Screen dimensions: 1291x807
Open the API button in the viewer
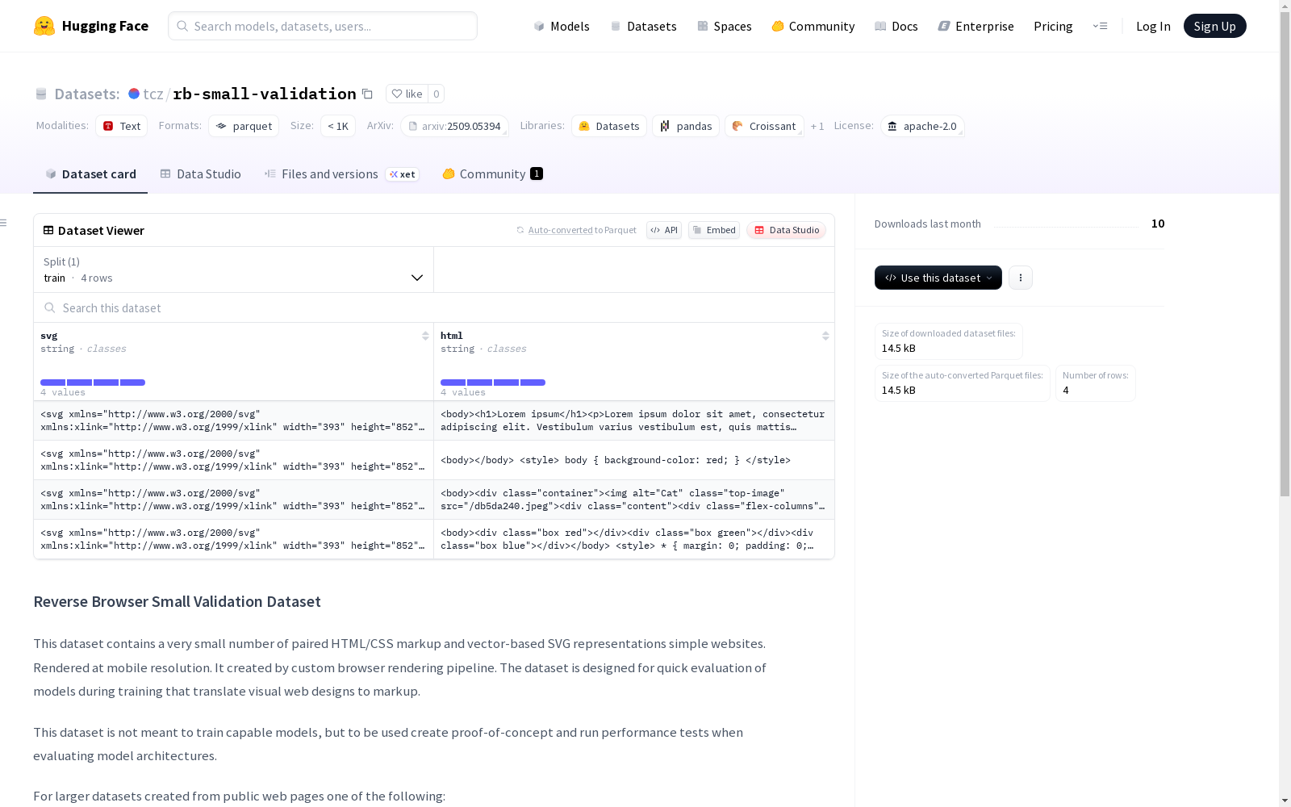coord(664,230)
